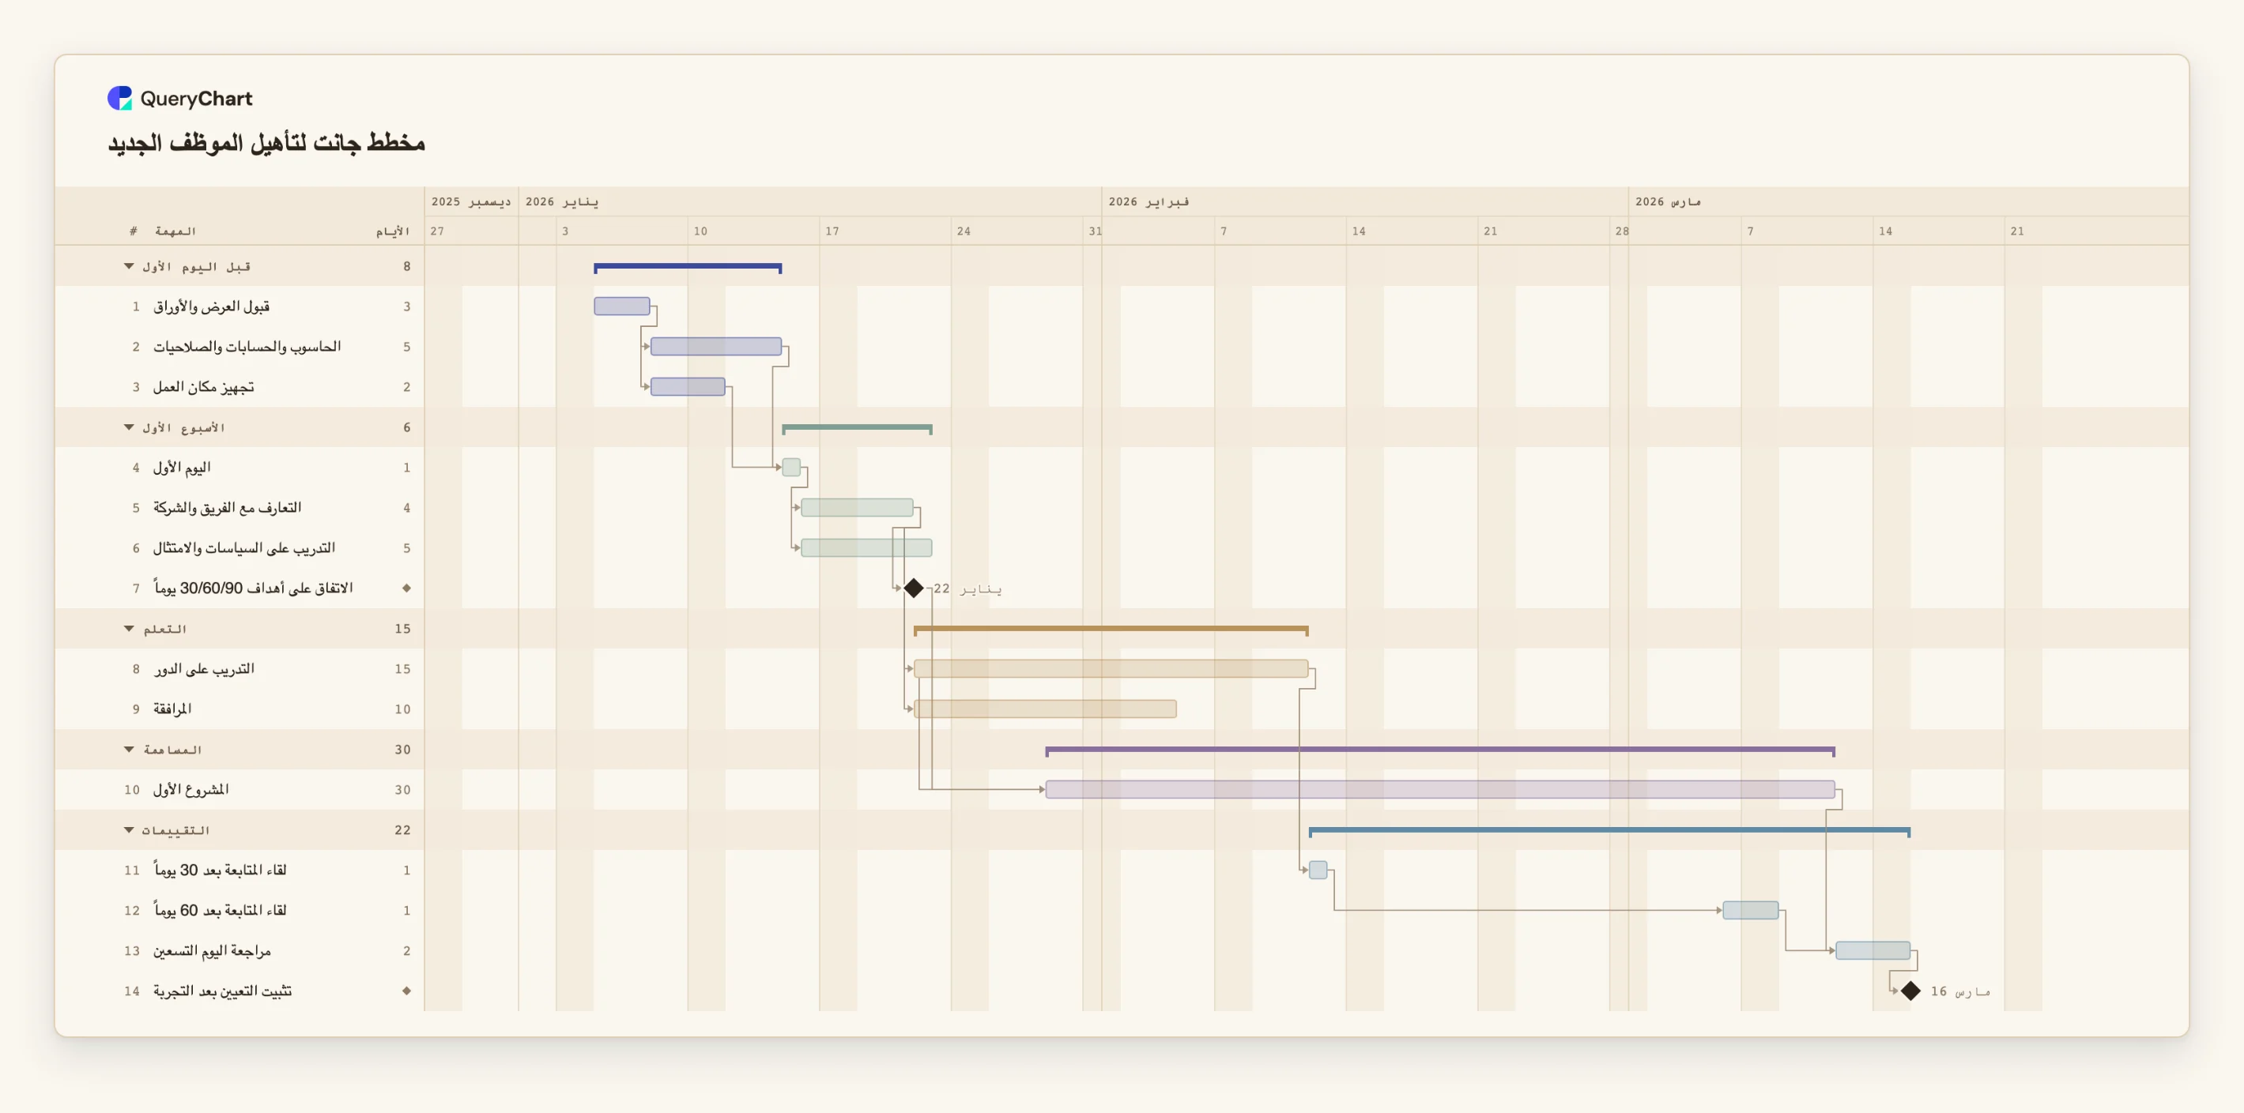Screen dimensions: 2244x1113
Task: Select the لقاء المتابعة بعد 60 يوماً bar
Action: pyautogui.click(x=1751, y=910)
